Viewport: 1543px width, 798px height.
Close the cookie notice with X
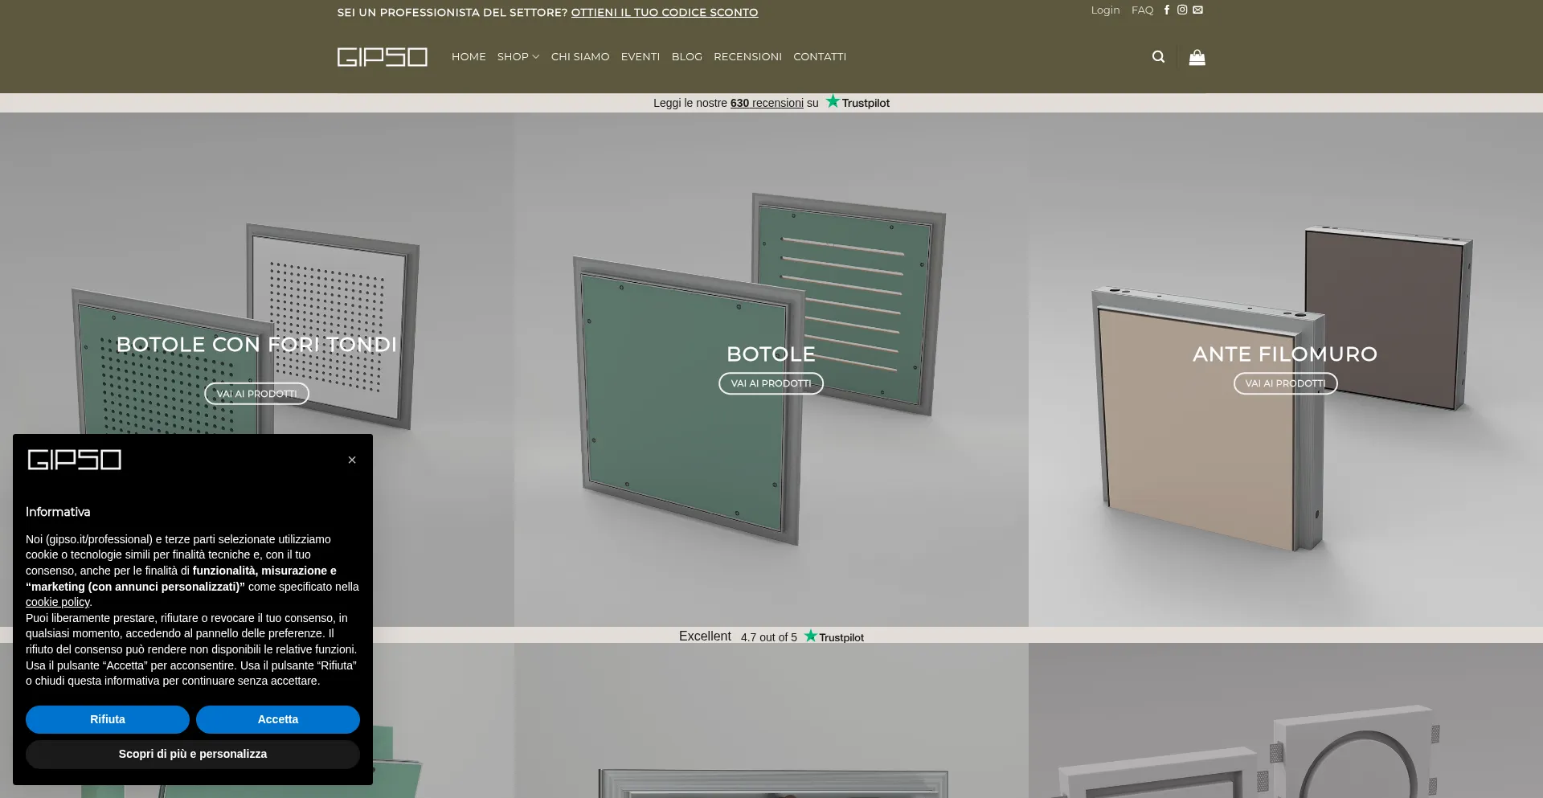[352, 460]
